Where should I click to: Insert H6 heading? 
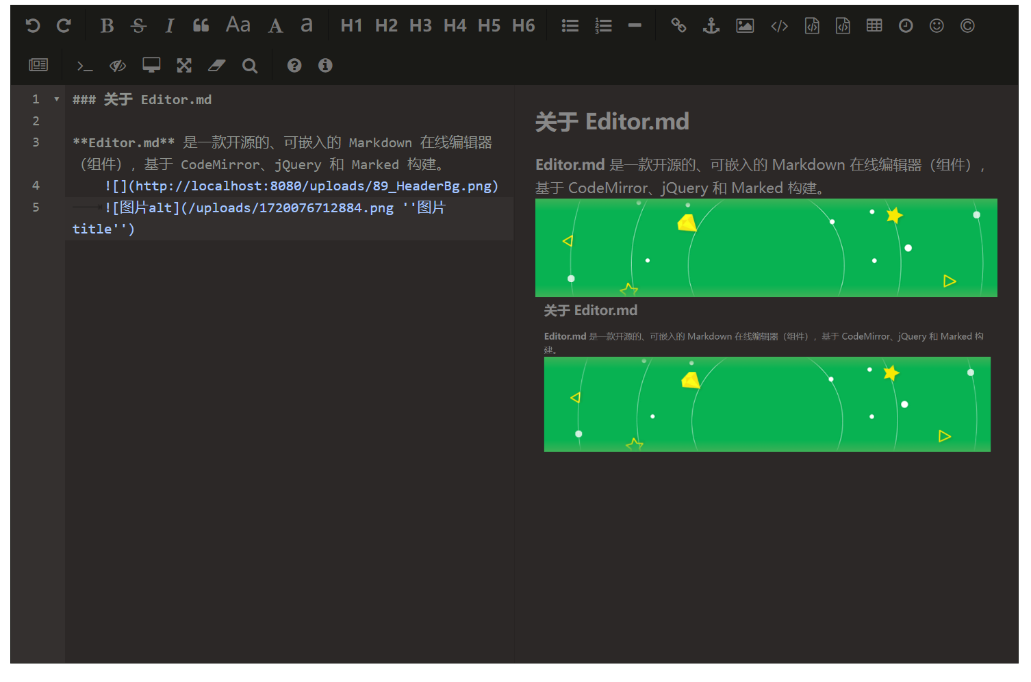(x=524, y=26)
